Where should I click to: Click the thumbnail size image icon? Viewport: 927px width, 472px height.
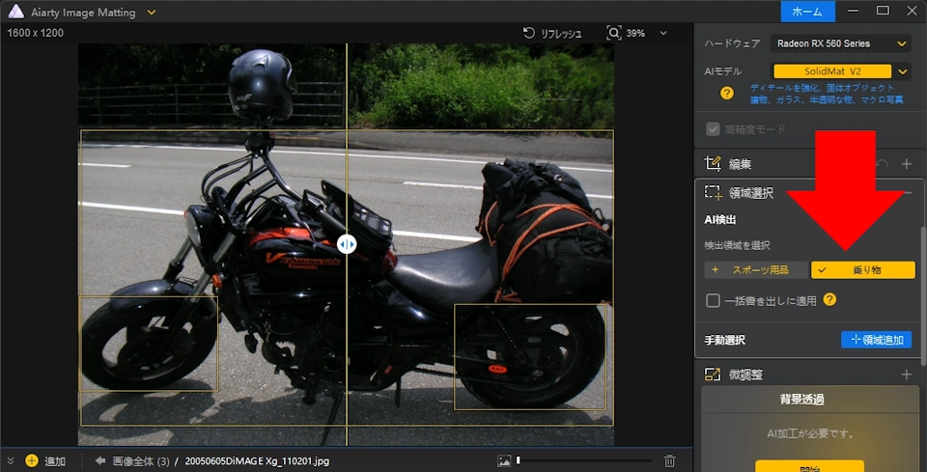[x=504, y=460]
